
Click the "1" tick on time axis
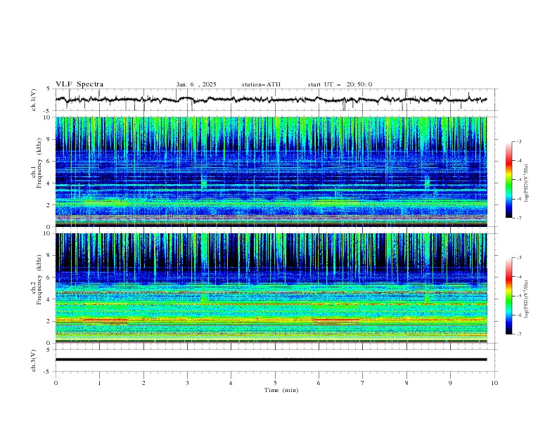[99, 383]
